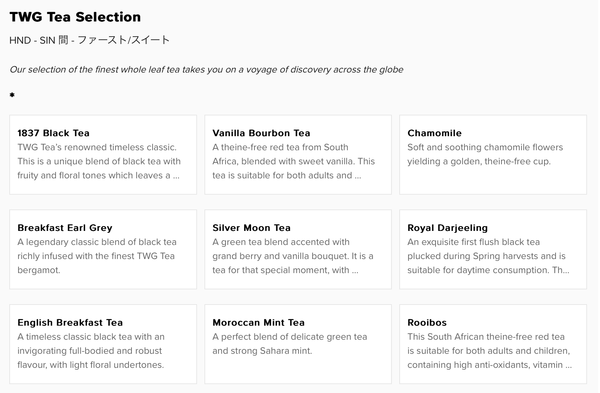
Task: Choose the Chamomile tea card
Action: pos(493,155)
